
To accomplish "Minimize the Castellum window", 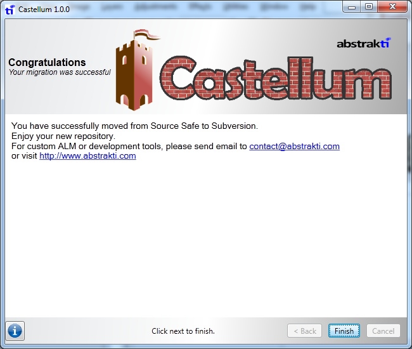I will (352, 7).
